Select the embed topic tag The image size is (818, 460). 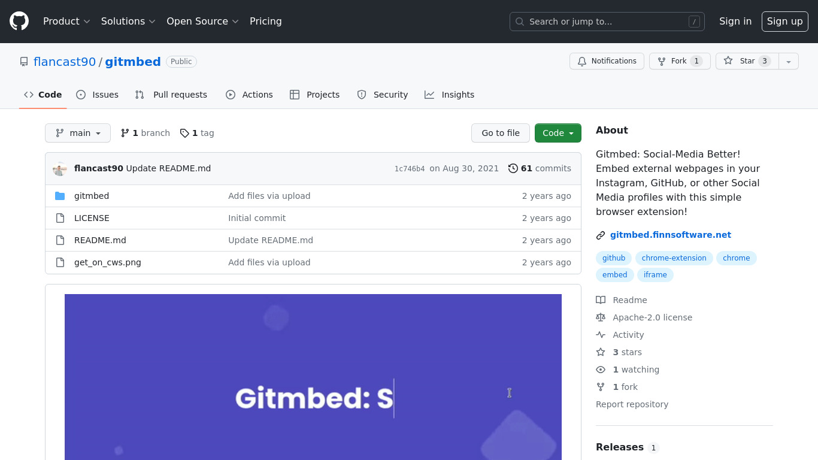pos(615,275)
